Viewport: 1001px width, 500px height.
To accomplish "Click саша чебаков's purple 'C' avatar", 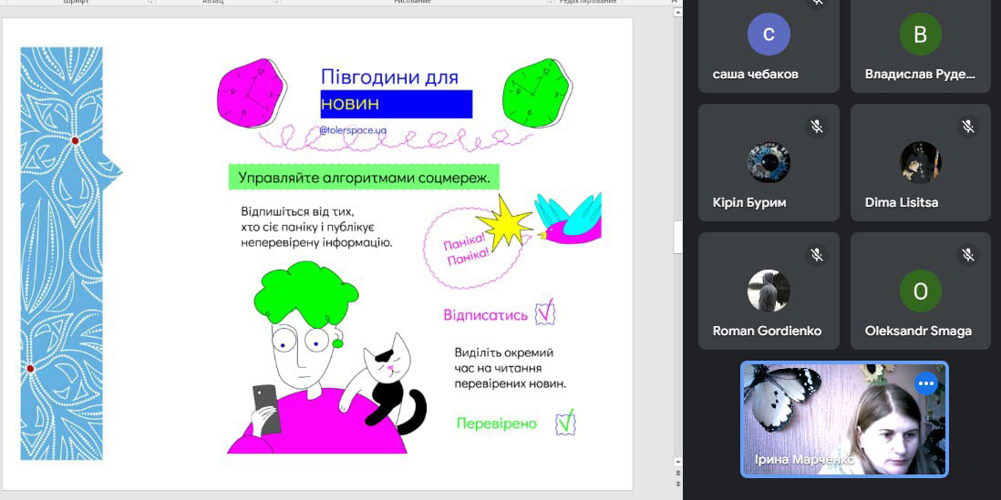I will 769,35.
